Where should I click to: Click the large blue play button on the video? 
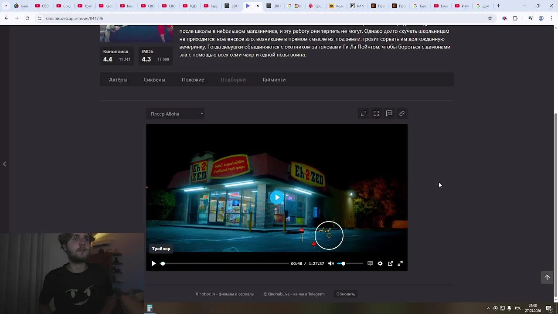pyautogui.click(x=277, y=198)
